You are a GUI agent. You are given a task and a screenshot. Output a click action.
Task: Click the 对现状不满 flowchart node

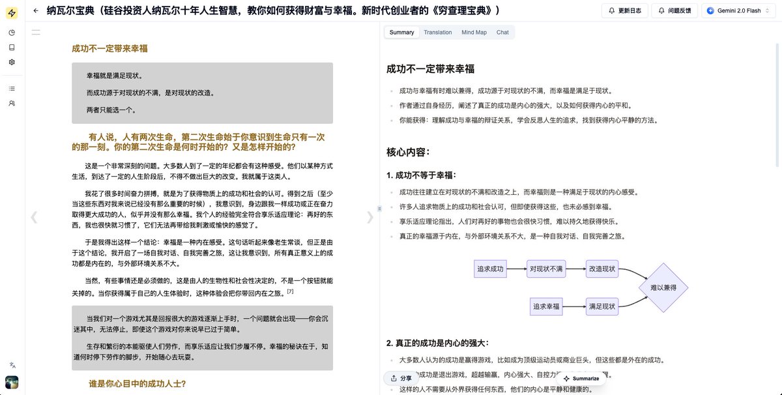coord(546,269)
